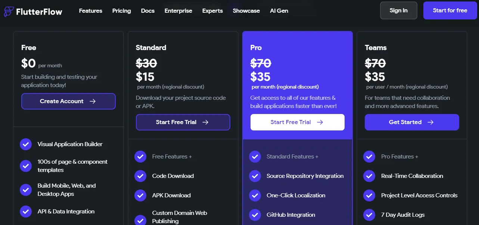Toggle the checkmark for APK Download

click(x=140, y=195)
